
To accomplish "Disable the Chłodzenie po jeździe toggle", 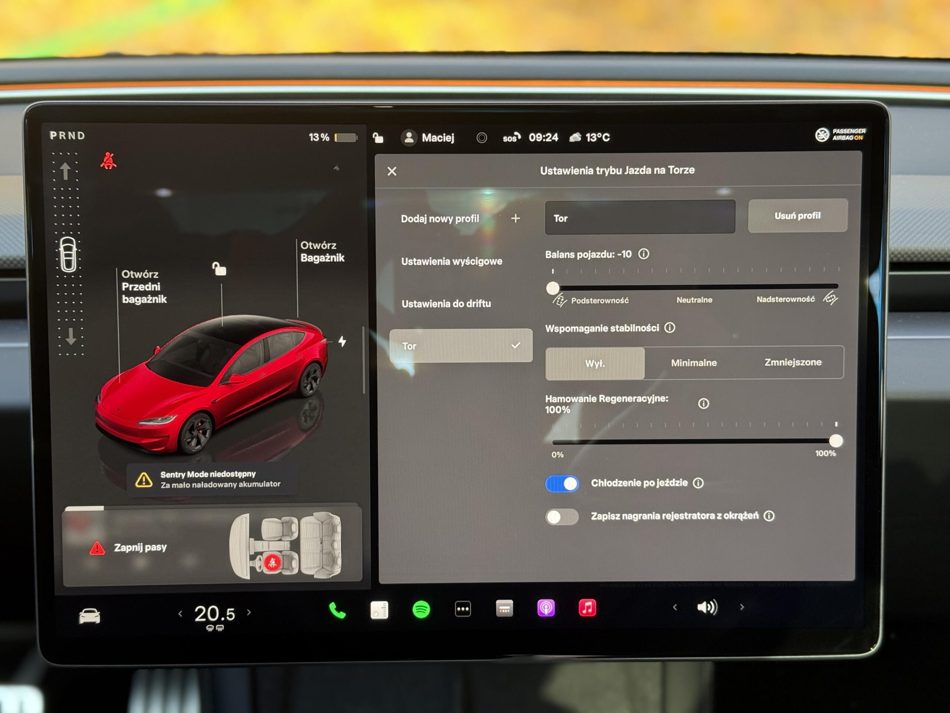I will (x=562, y=484).
